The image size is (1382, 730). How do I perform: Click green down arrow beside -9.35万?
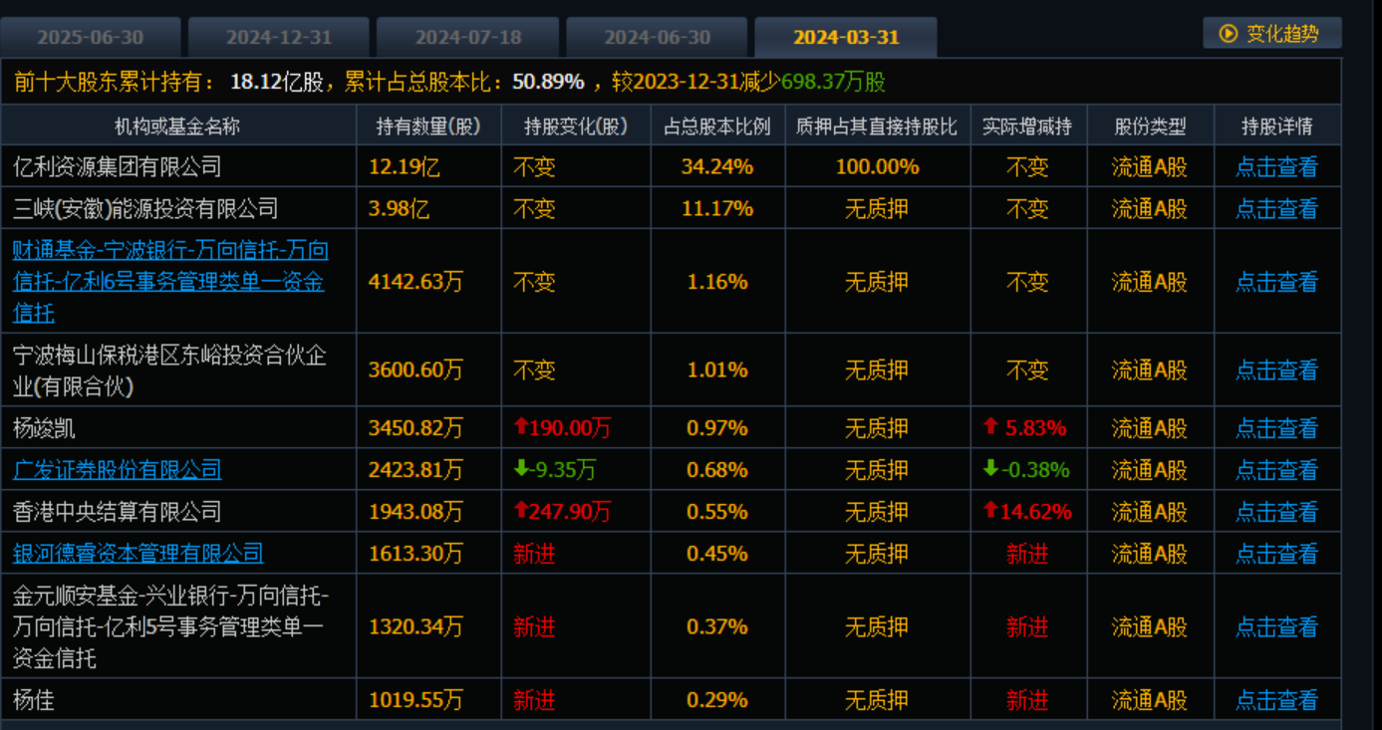[x=520, y=468]
